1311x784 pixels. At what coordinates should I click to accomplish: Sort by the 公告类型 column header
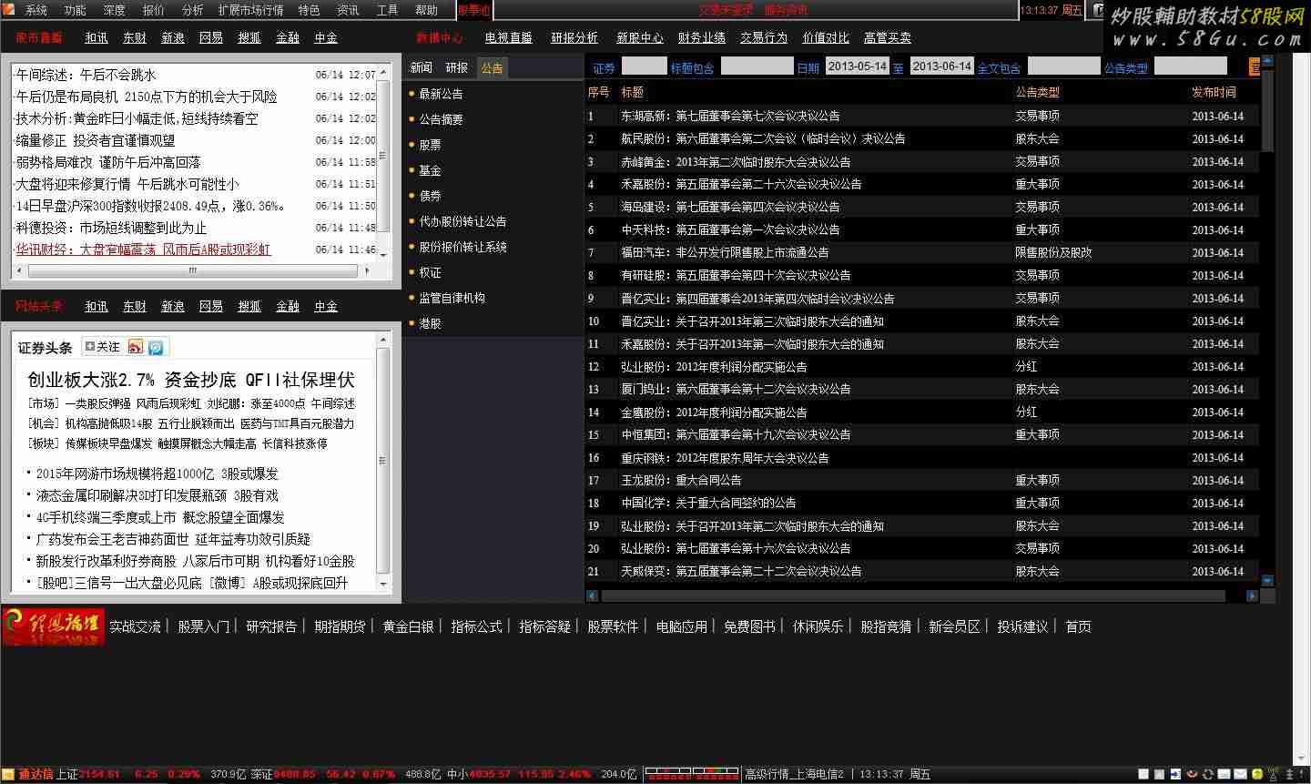click(1038, 92)
